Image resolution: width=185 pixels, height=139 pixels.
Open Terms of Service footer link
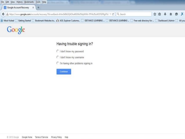tap(41, 137)
